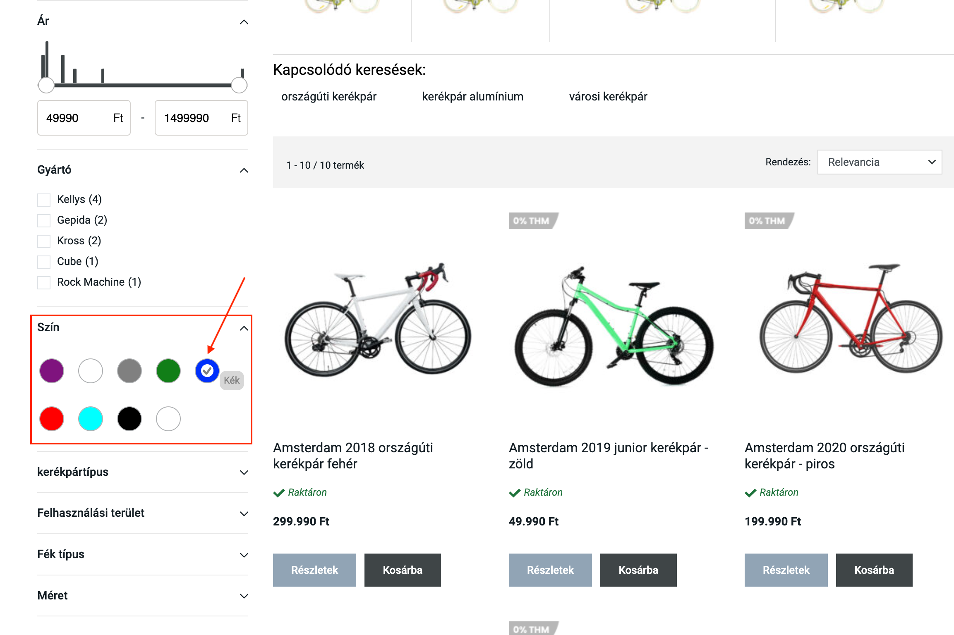Check the Kellys manufacturer checkbox

pyautogui.click(x=44, y=200)
